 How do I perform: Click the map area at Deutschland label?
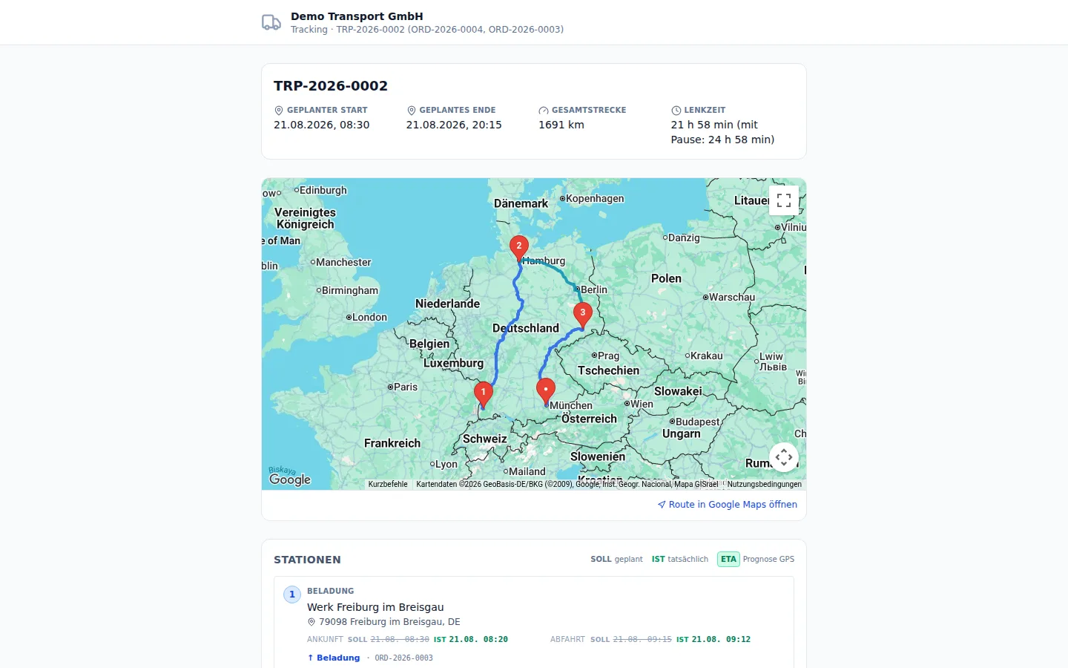click(526, 328)
